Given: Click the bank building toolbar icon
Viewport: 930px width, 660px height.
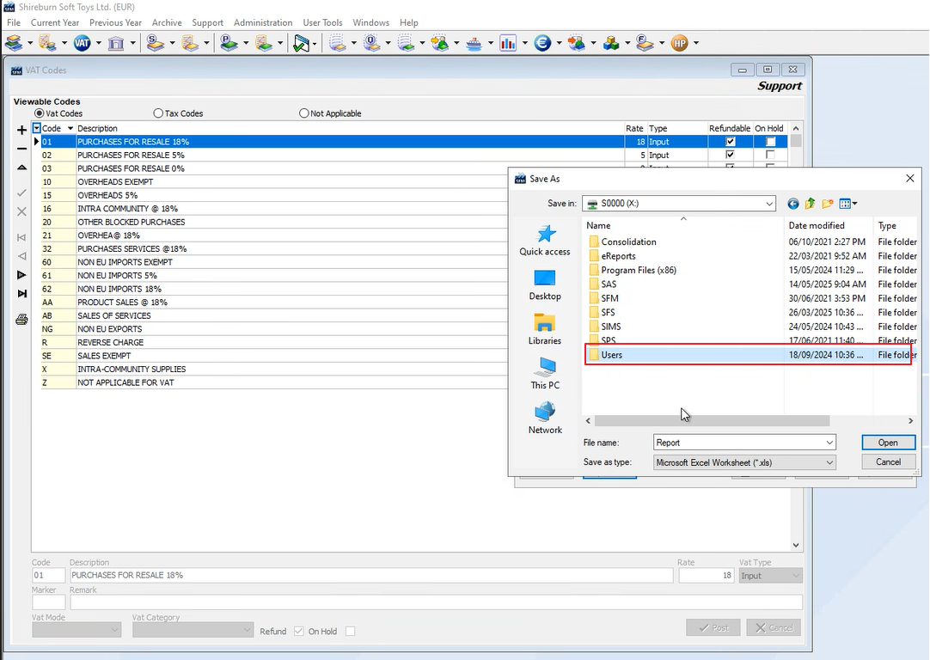Looking at the screenshot, I should 116,43.
